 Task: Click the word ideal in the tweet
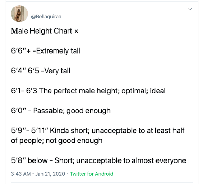158,91
